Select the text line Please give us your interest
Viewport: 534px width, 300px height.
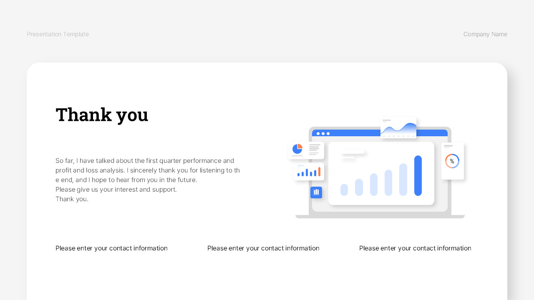point(116,189)
